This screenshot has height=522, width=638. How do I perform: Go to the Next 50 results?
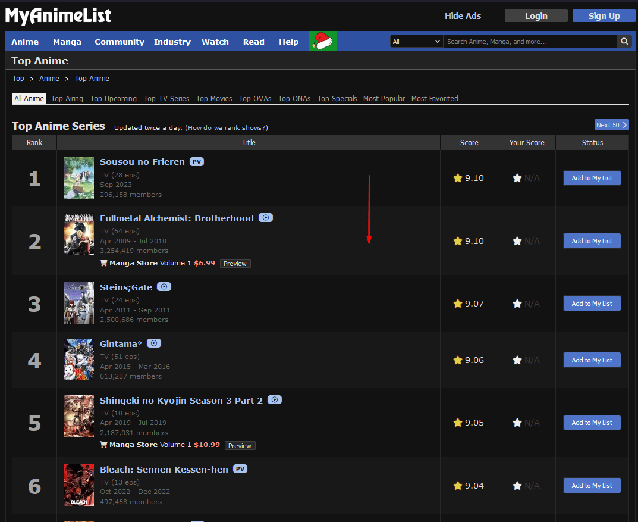tap(611, 125)
